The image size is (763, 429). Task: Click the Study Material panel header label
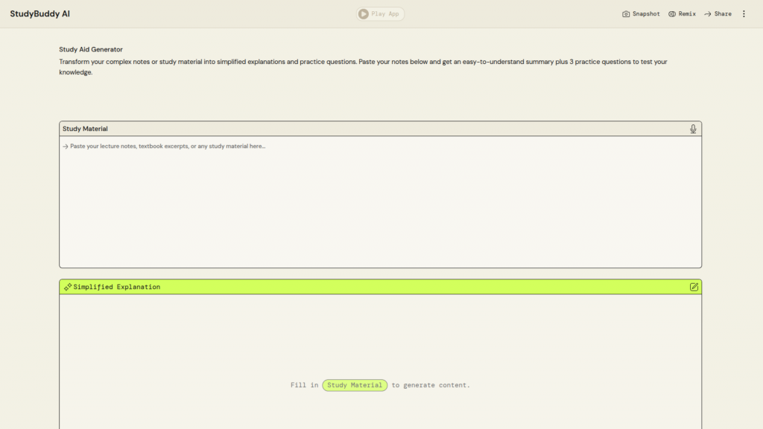[85, 129]
